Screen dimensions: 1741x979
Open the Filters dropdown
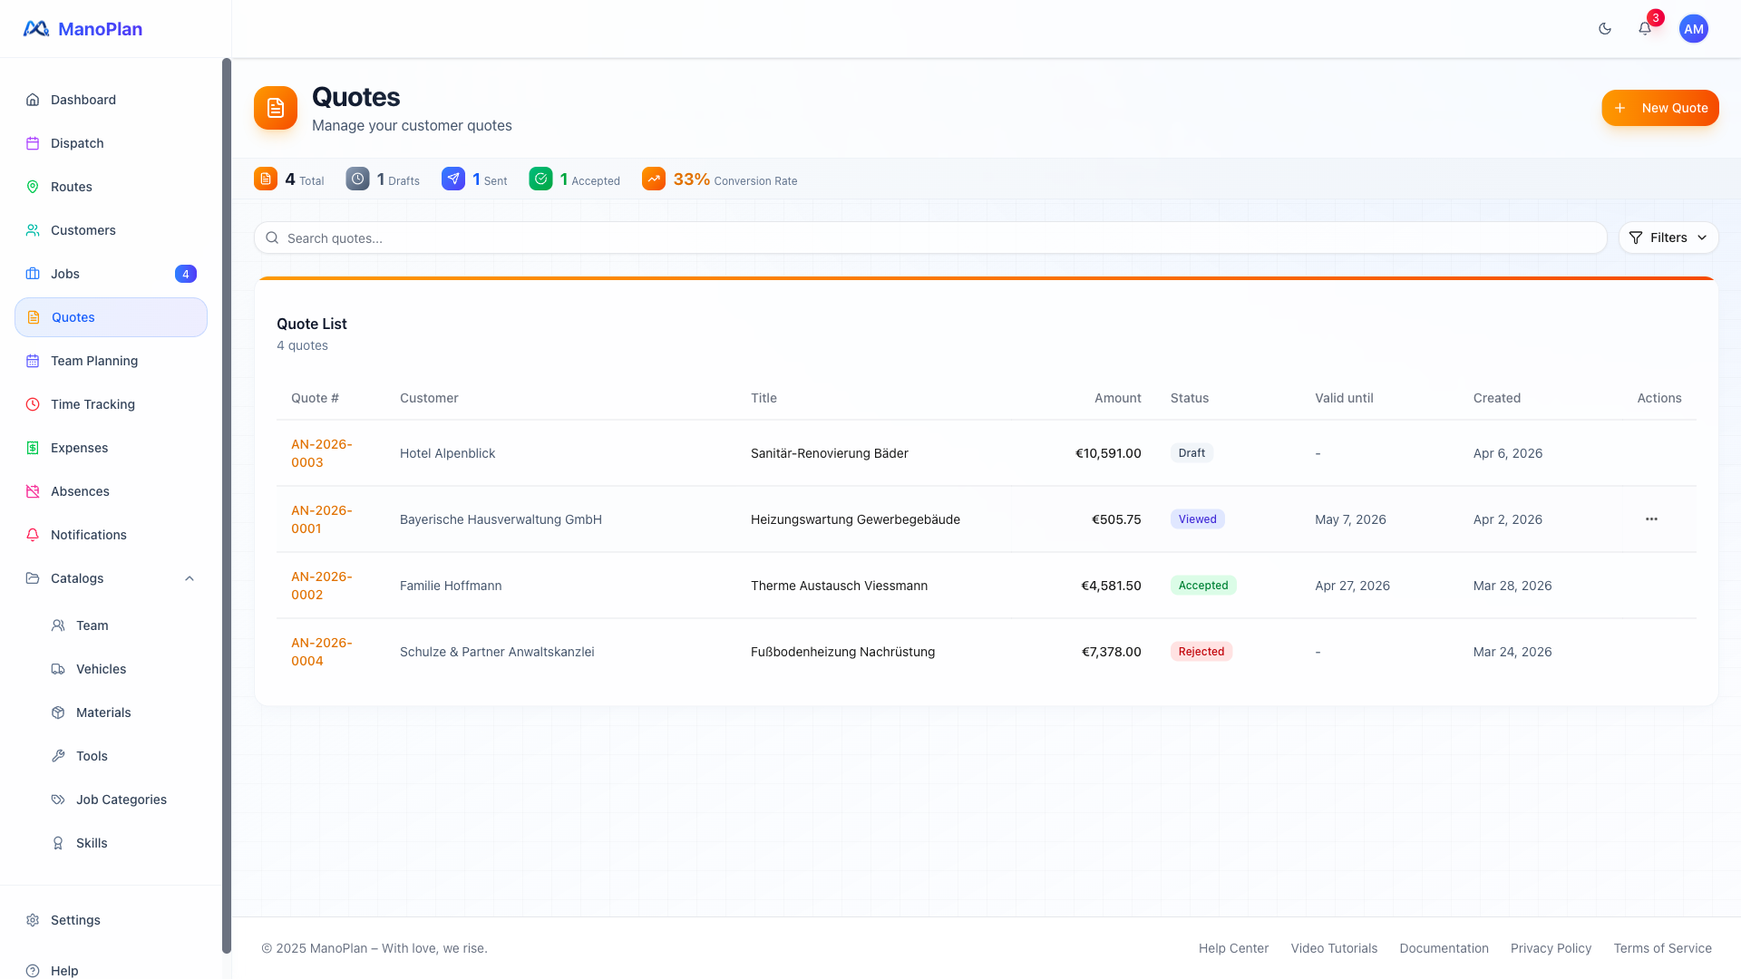pos(1668,237)
